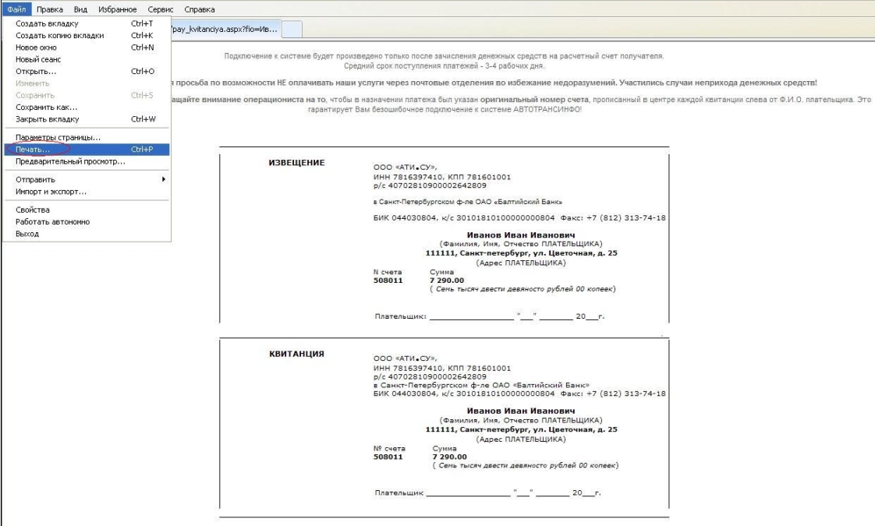Select Новое окно menu entry
Viewport: 875px width, 526px height.
pyautogui.click(x=38, y=48)
